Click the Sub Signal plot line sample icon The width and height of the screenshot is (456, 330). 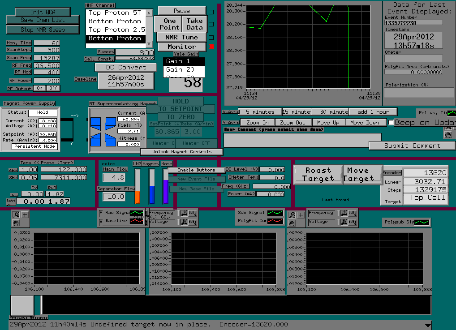coord(275,213)
